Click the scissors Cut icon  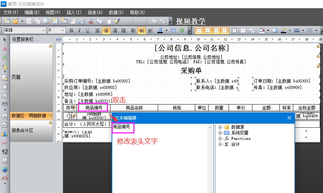(91, 21)
